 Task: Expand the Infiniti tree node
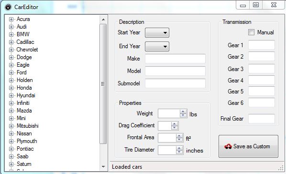[x=11, y=103]
